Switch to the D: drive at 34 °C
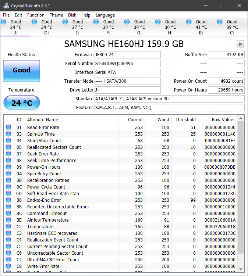248x276 pixels. [46, 27]
